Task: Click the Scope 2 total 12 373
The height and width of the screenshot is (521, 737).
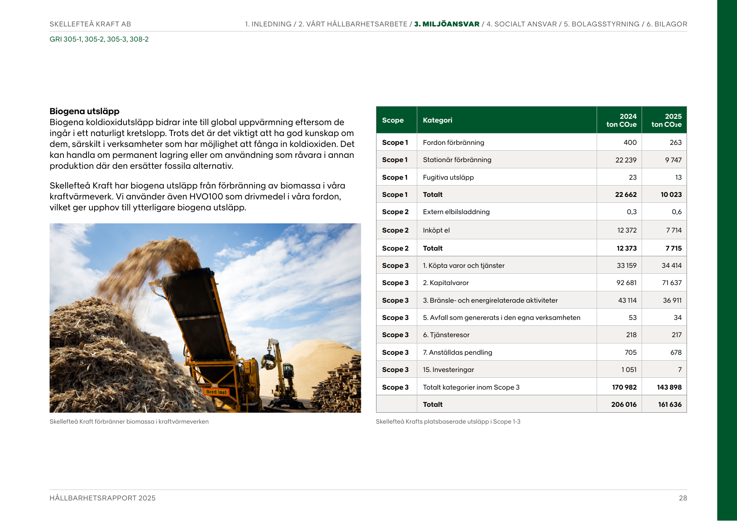Action: click(x=626, y=249)
